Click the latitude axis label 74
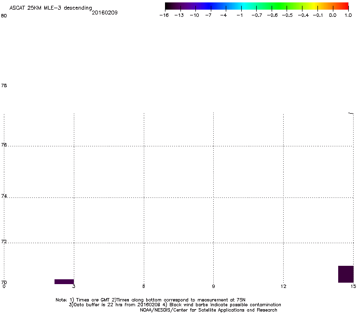This screenshot has width=357, height=313. 4,196
